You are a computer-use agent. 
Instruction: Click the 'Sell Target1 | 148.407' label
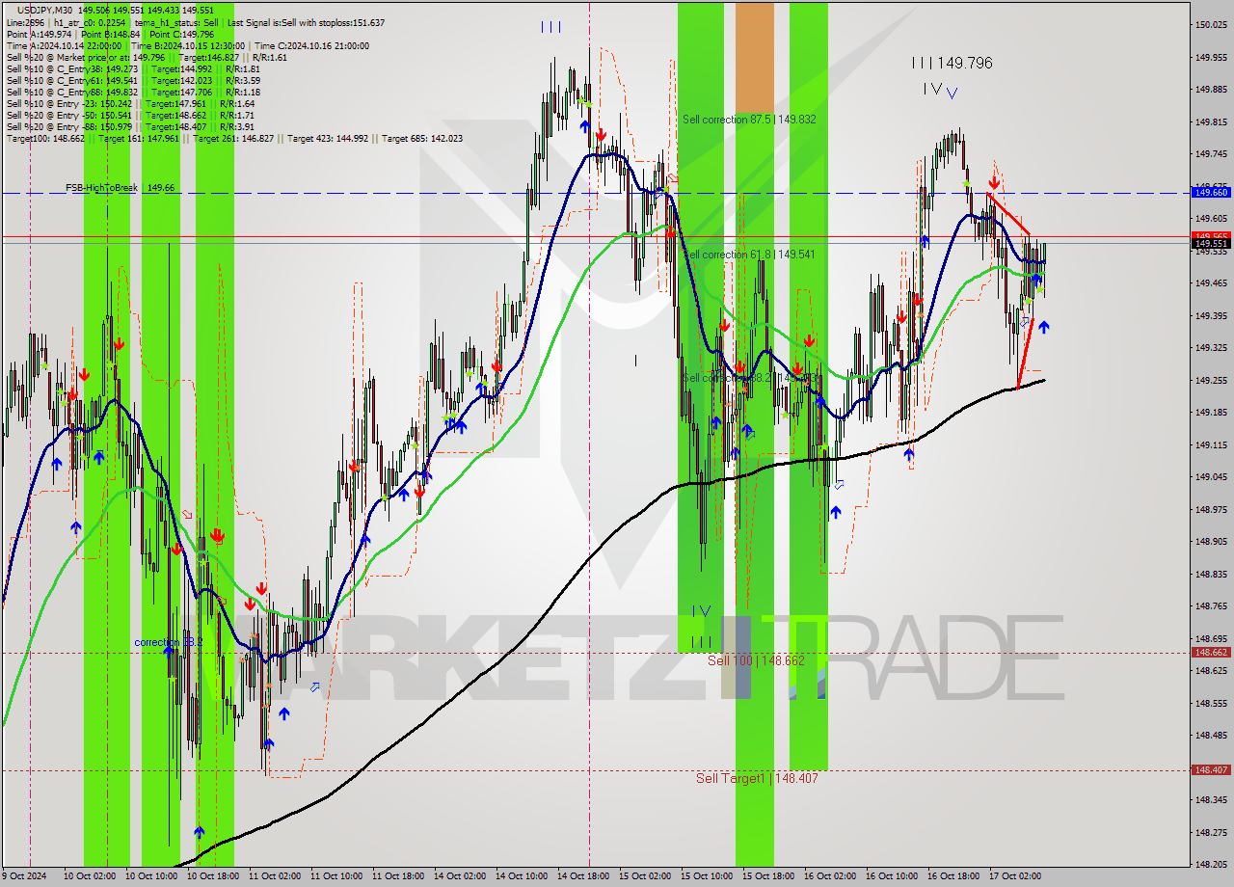pyautogui.click(x=757, y=778)
